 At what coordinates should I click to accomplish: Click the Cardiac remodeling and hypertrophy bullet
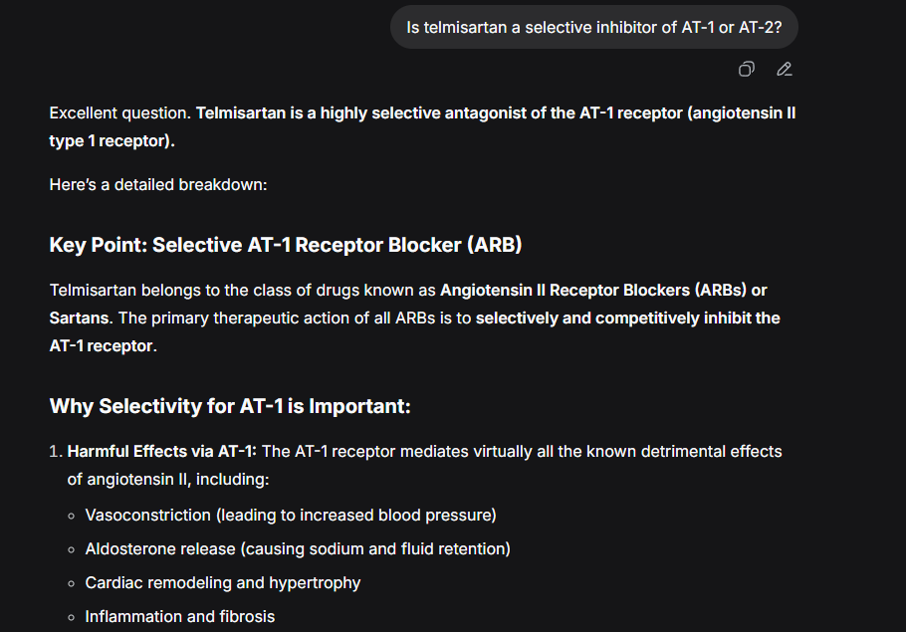pos(222,583)
